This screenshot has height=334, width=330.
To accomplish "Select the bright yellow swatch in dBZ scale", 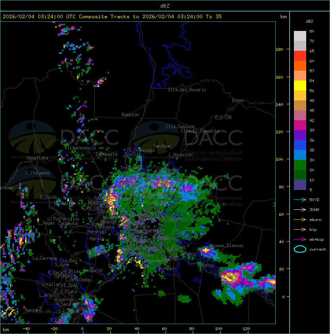I will coord(300,85).
